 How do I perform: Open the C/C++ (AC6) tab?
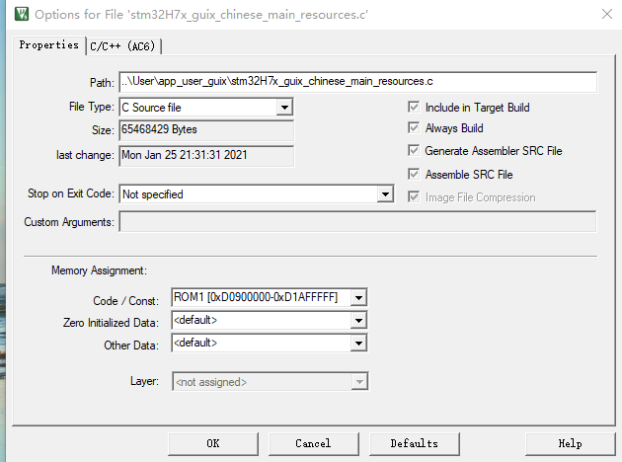coord(122,46)
